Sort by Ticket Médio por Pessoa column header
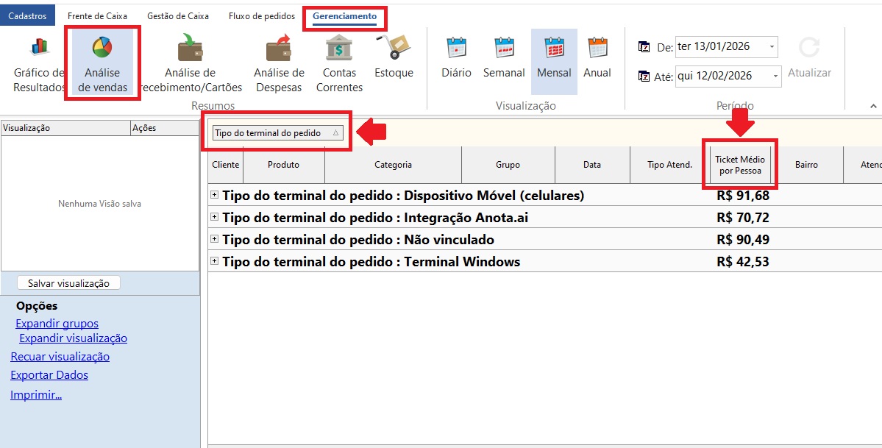882x448 pixels. pos(739,165)
